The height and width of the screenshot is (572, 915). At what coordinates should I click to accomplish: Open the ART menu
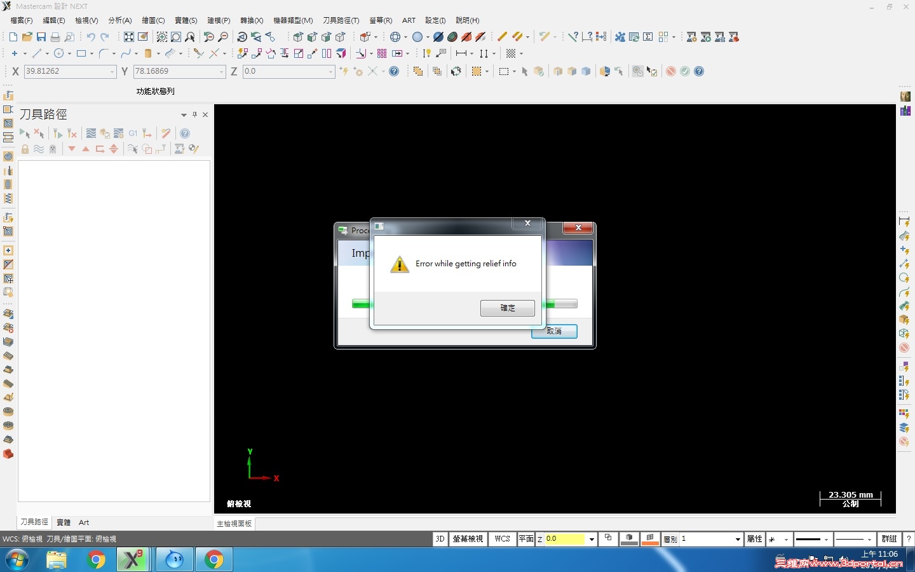coord(409,20)
